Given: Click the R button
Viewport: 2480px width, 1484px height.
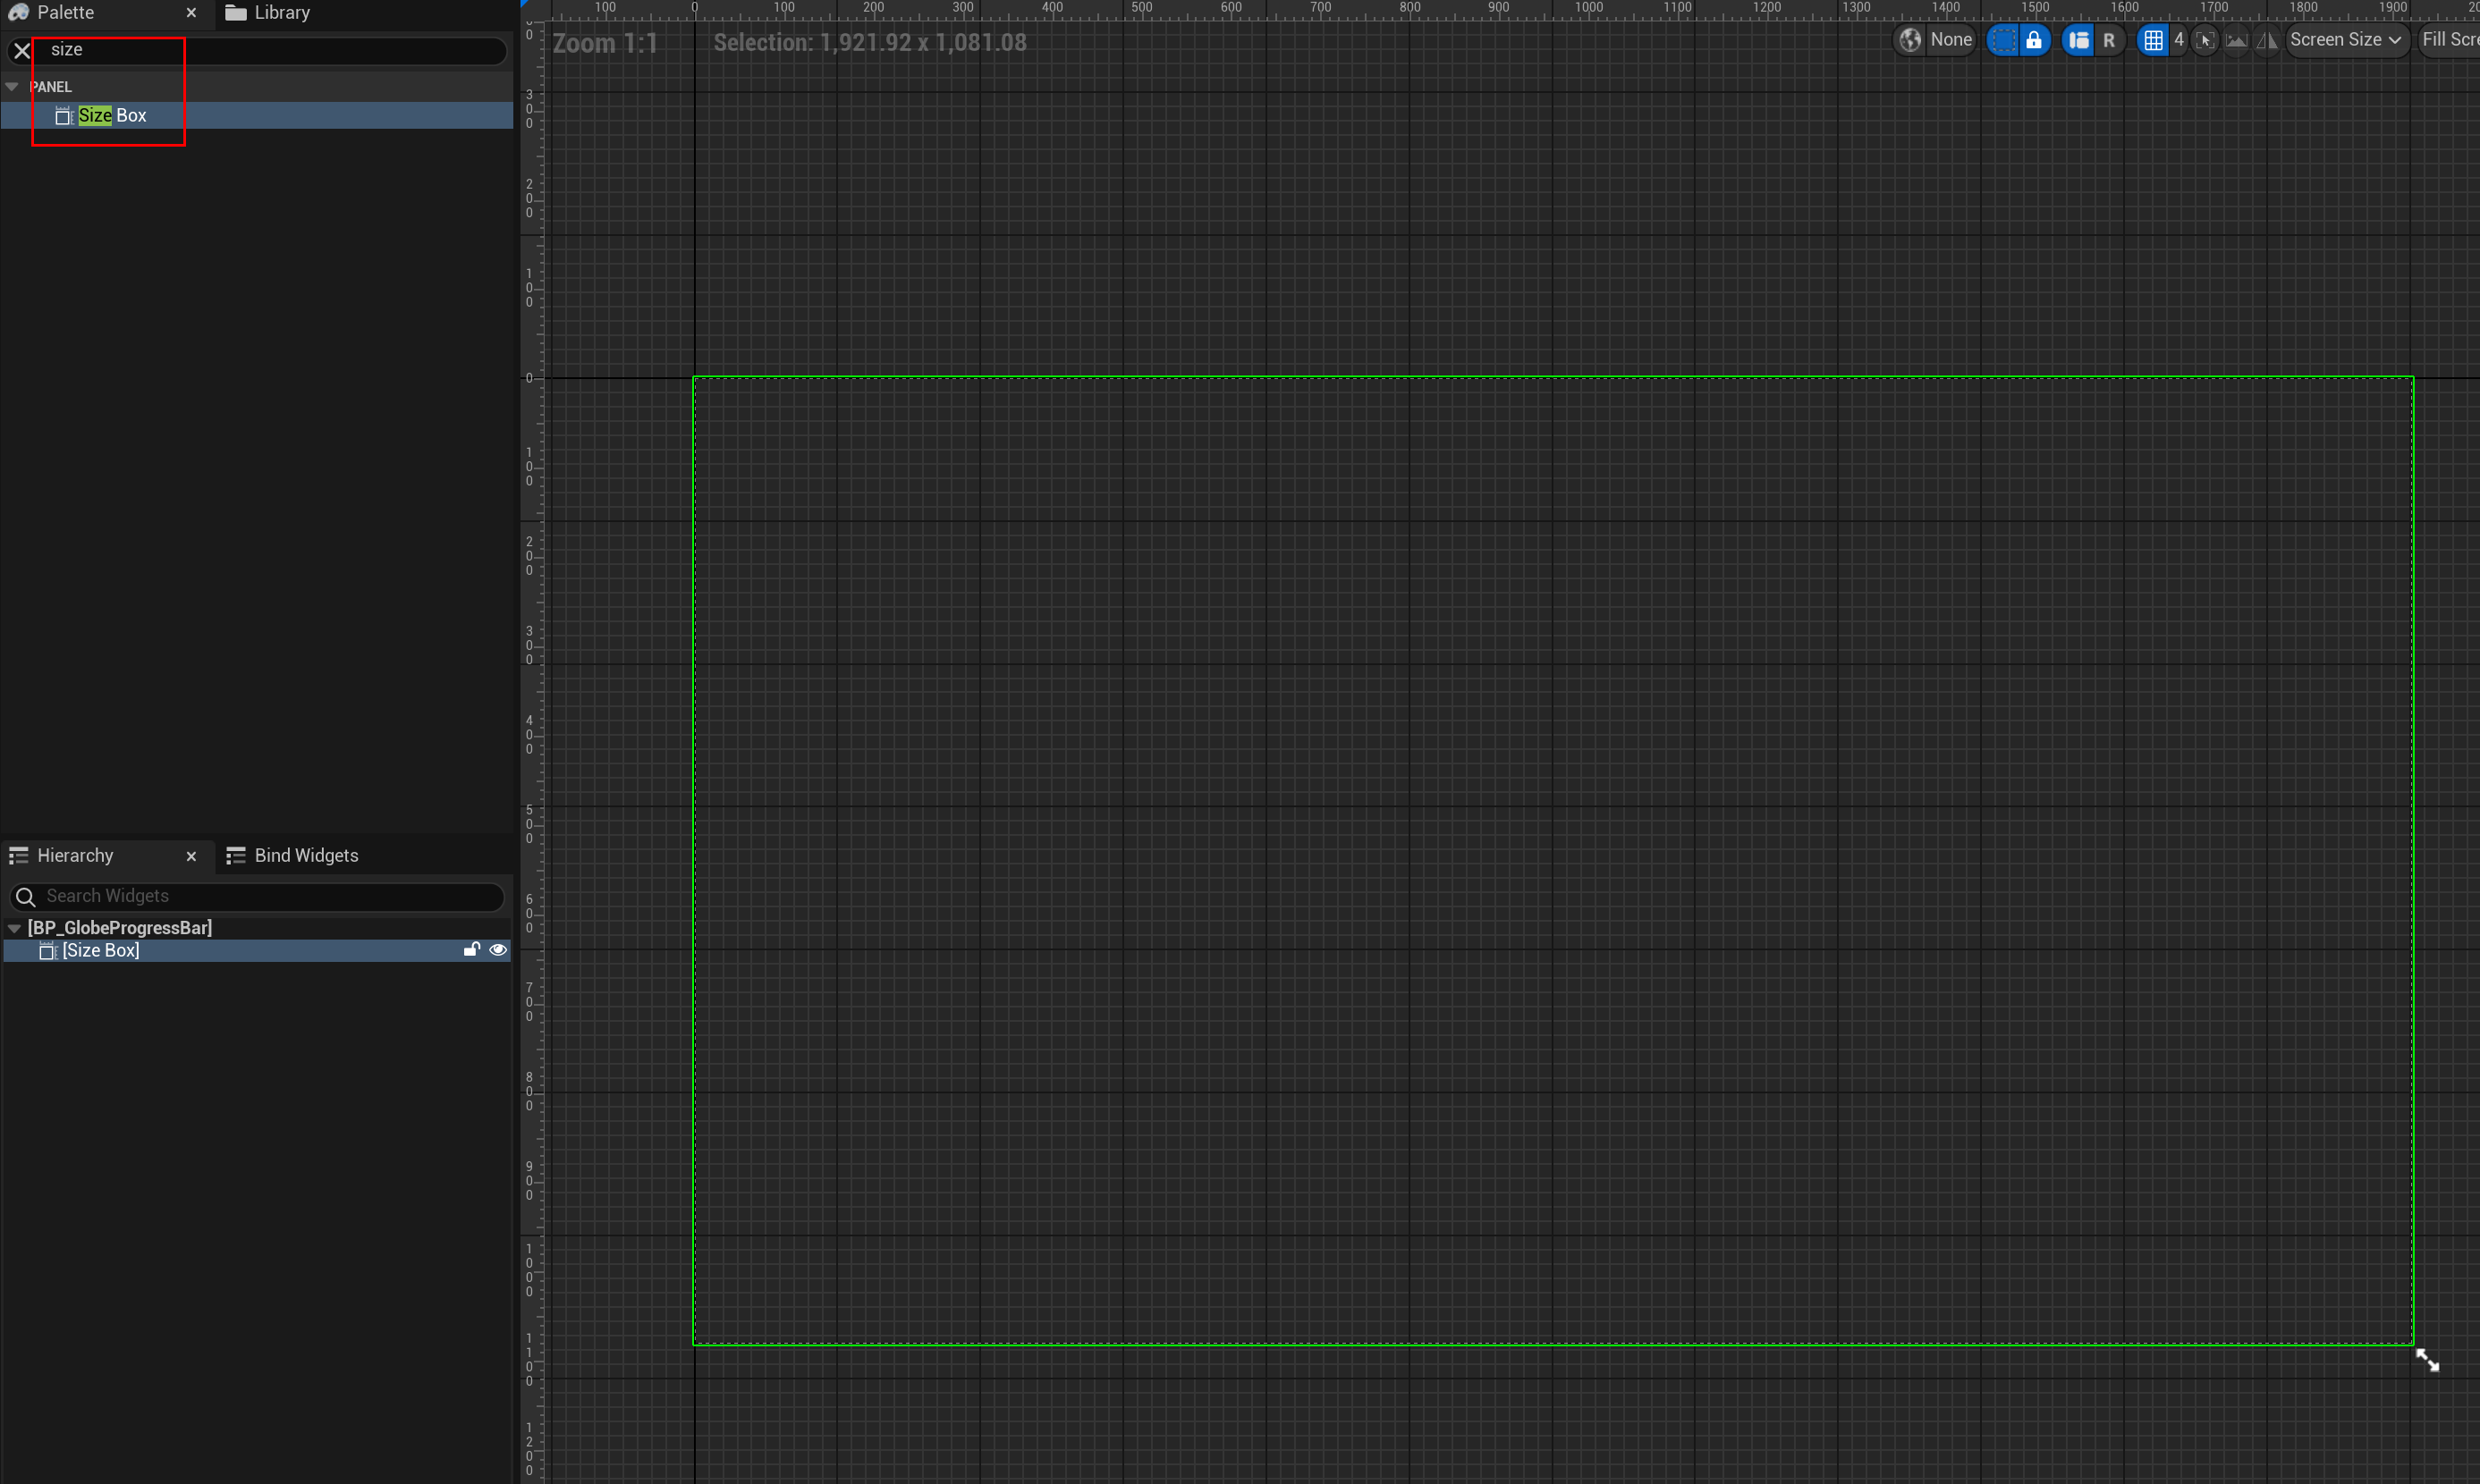Looking at the screenshot, I should tap(2109, 40).
